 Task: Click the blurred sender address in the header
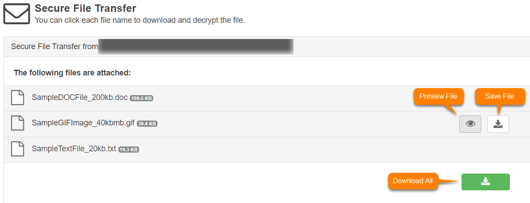pyautogui.click(x=196, y=46)
